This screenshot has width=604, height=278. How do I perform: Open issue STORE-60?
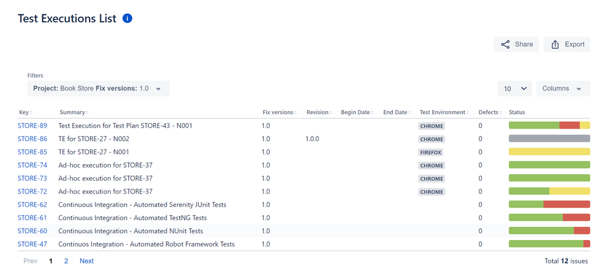pyautogui.click(x=33, y=231)
